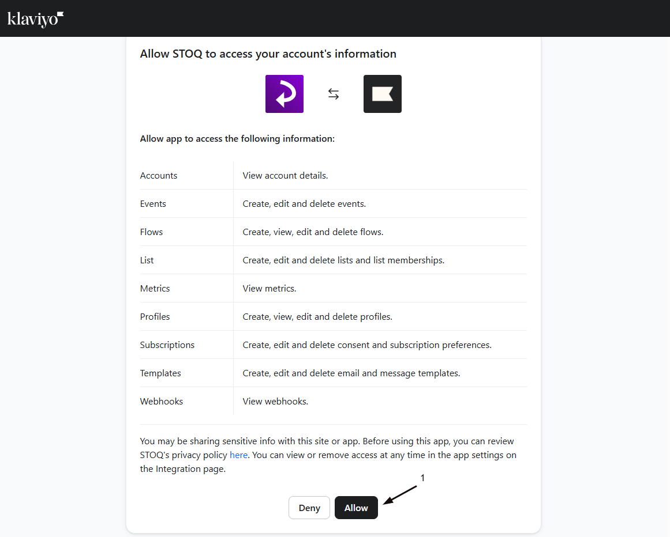Click the purple STOQ app icon

(x=284, y=94)
